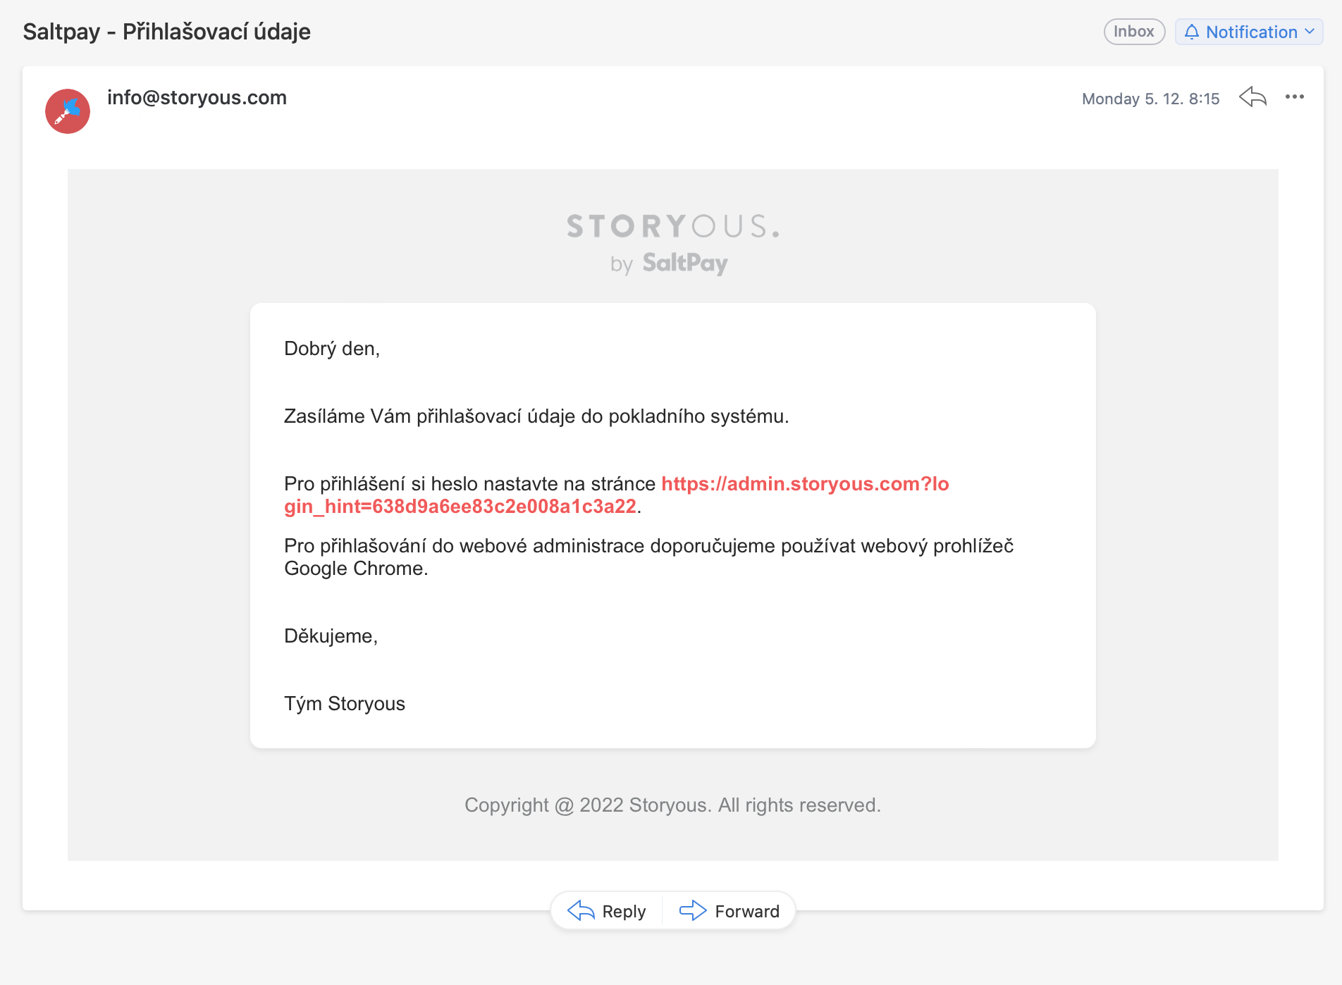Click the Forward button at bottom
This screenshot has height=985, width=1342.
point(730,911)
